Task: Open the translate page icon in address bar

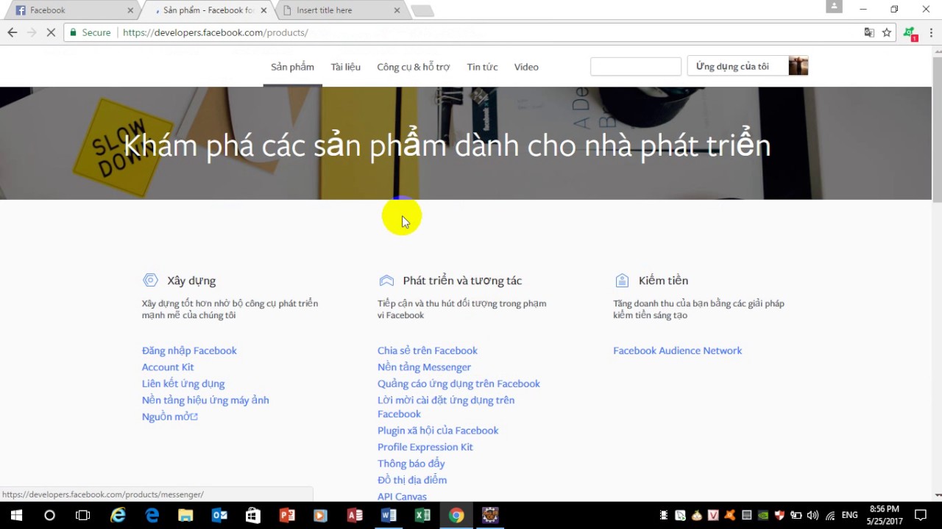Action: coord(869,32)
